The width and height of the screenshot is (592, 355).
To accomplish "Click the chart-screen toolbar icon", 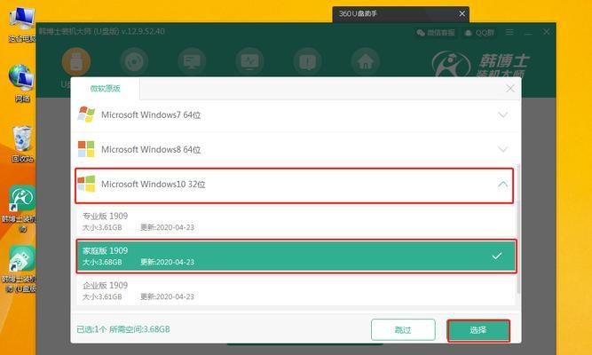I will [249, 61].
